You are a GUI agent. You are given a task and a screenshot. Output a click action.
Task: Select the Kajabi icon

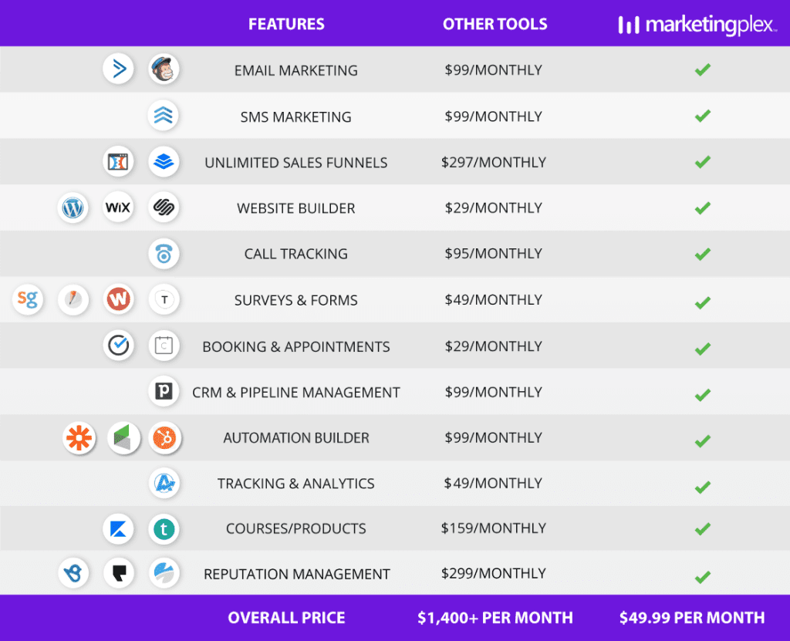pos(118,528)
